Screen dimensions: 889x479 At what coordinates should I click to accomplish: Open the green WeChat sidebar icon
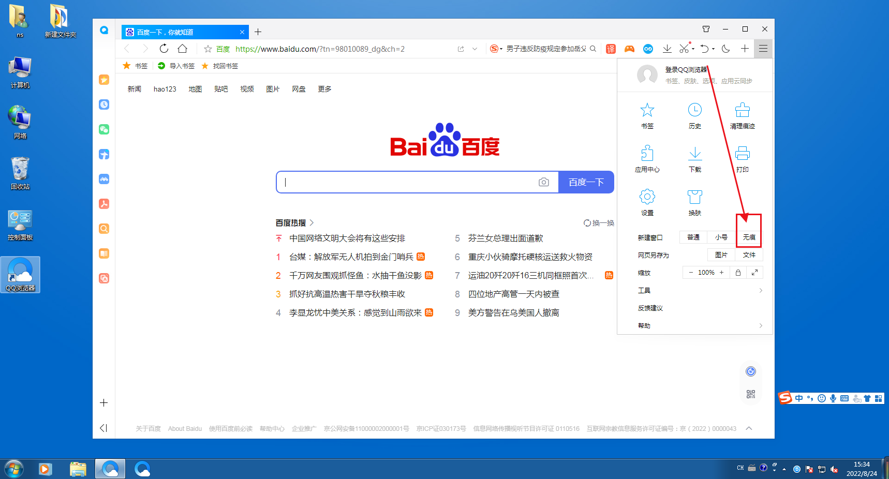104,129
